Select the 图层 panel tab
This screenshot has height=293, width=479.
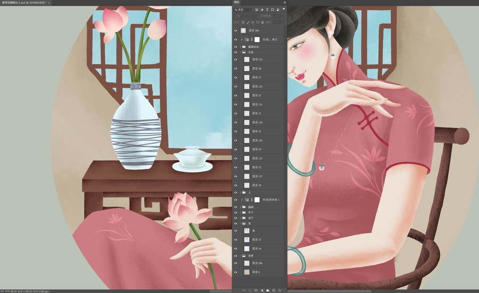pos(236,3)
